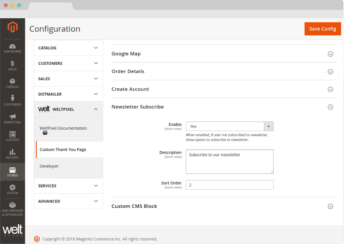This screenshot has width=345, height=244.
Task: Click the Welt Pixel logo at sidebar bottom
Action: (x=13, y=230)
